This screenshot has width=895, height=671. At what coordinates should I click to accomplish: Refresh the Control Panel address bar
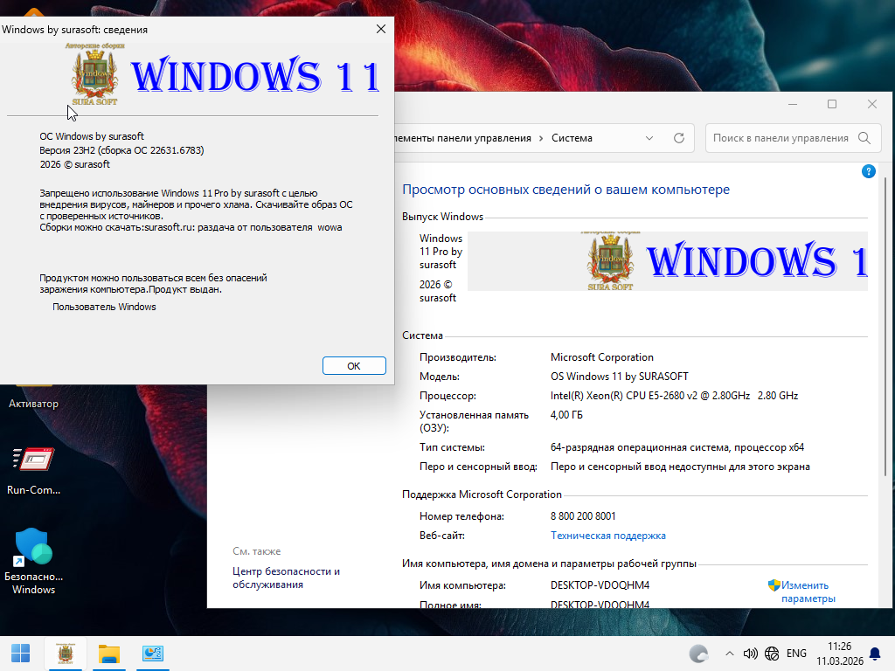tap(678, 138)
